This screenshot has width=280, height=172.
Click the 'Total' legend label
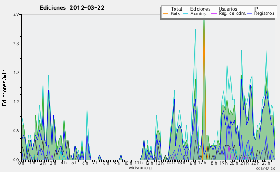pyautogui.click(x=176, y=9)
